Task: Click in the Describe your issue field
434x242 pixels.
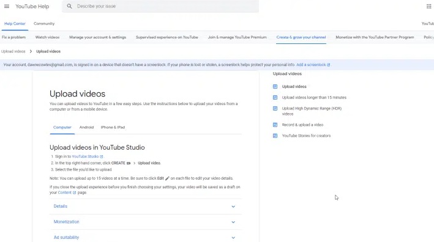Action: pos(160,6)
